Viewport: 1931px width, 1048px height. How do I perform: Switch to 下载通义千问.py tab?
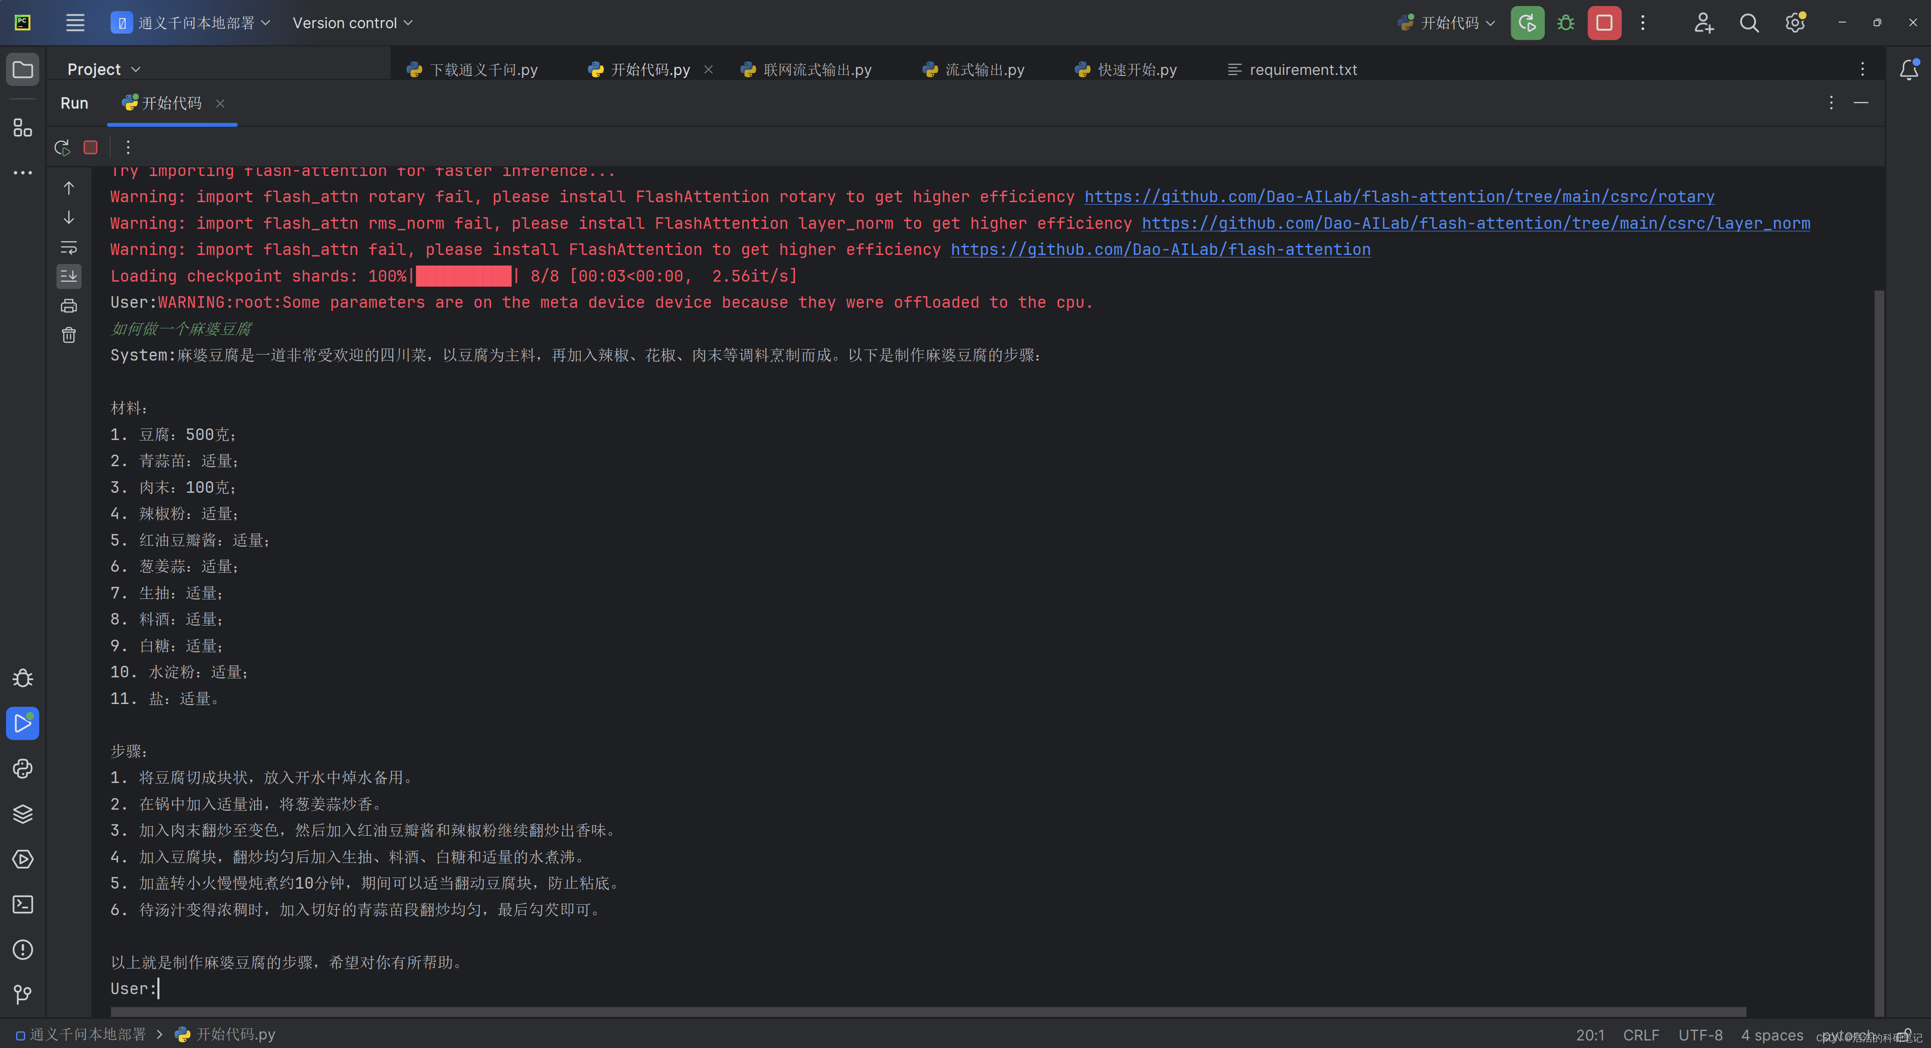pyautogui.click(x=472, y=70)
